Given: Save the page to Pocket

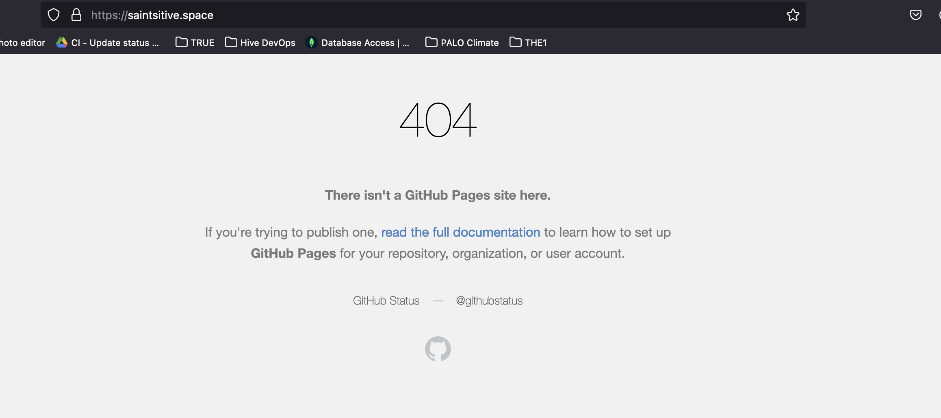Looking at the screenshot, I should [916, 15].
